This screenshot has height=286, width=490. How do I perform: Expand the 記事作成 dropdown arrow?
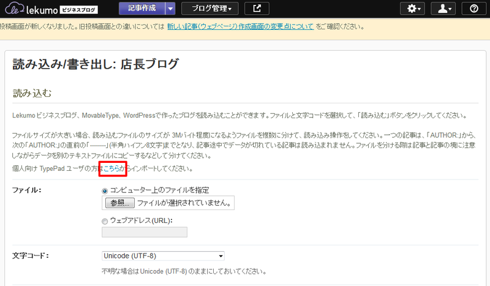click(x=170, y=9)
